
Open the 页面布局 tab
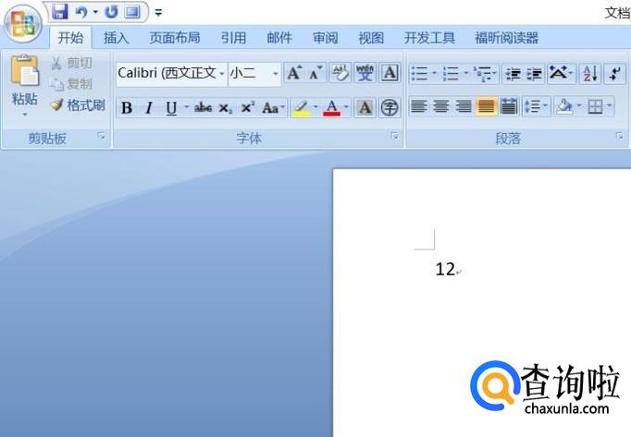click(x=175, y=38)
